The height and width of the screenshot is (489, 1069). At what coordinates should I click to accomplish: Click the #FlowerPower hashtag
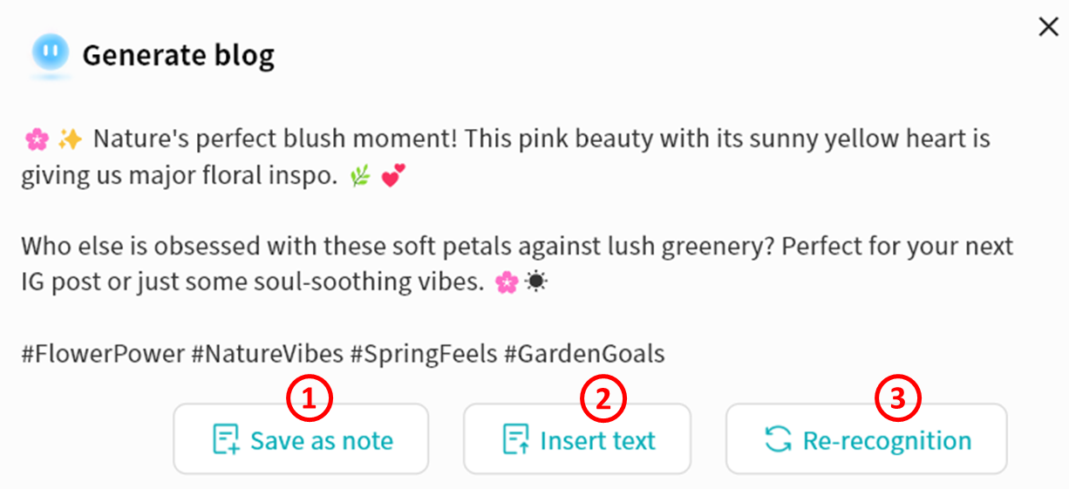(103, 354)
